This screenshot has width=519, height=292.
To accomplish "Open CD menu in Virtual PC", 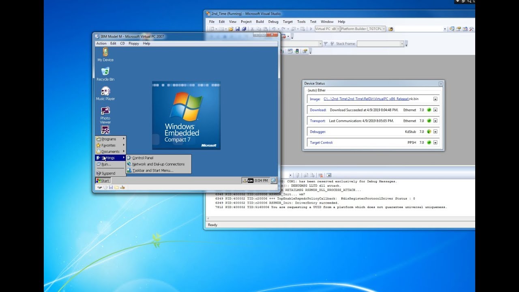I will [x=122, y=43].
